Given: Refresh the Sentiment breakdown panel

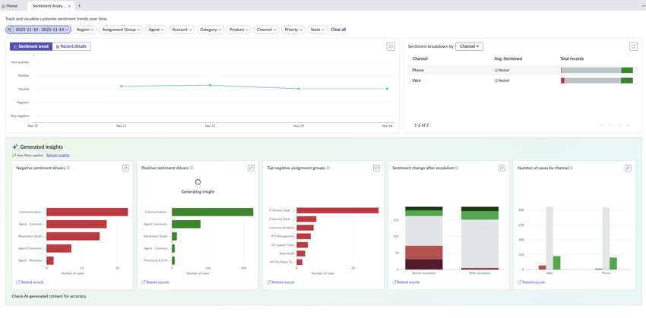Looking at the screenshot, I should [634, 46].
